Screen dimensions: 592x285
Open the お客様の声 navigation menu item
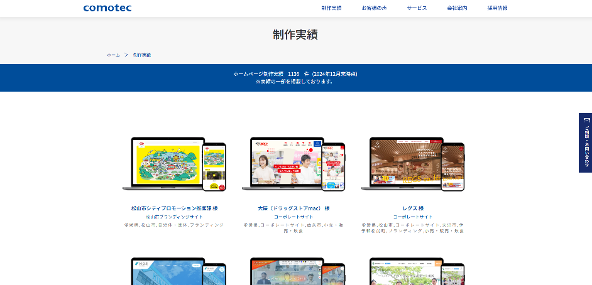tap(374, 8)
